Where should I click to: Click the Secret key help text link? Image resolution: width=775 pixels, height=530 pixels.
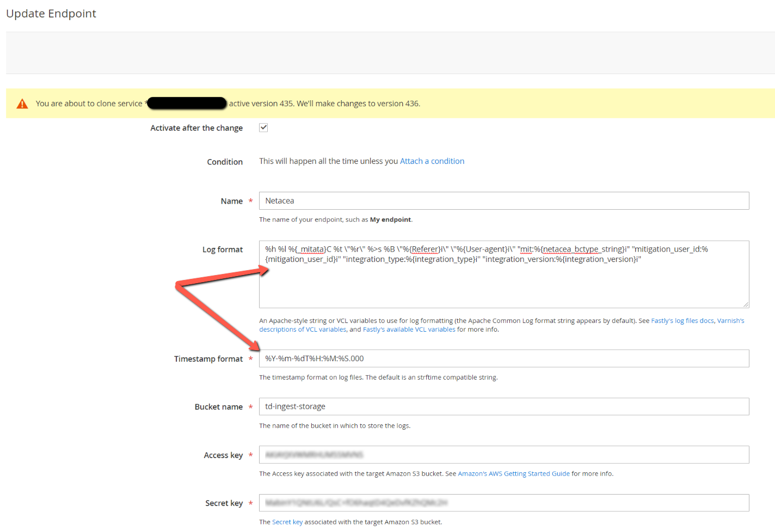coord(287,522)
